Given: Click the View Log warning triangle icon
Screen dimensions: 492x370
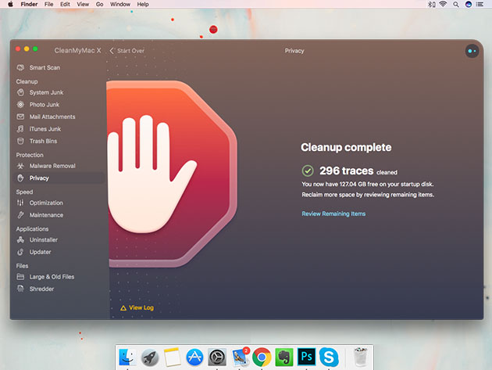Looking at the screenshot, I should [123, 308].
